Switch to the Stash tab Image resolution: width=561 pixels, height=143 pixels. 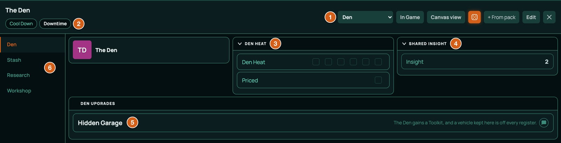tap(14, 60)
